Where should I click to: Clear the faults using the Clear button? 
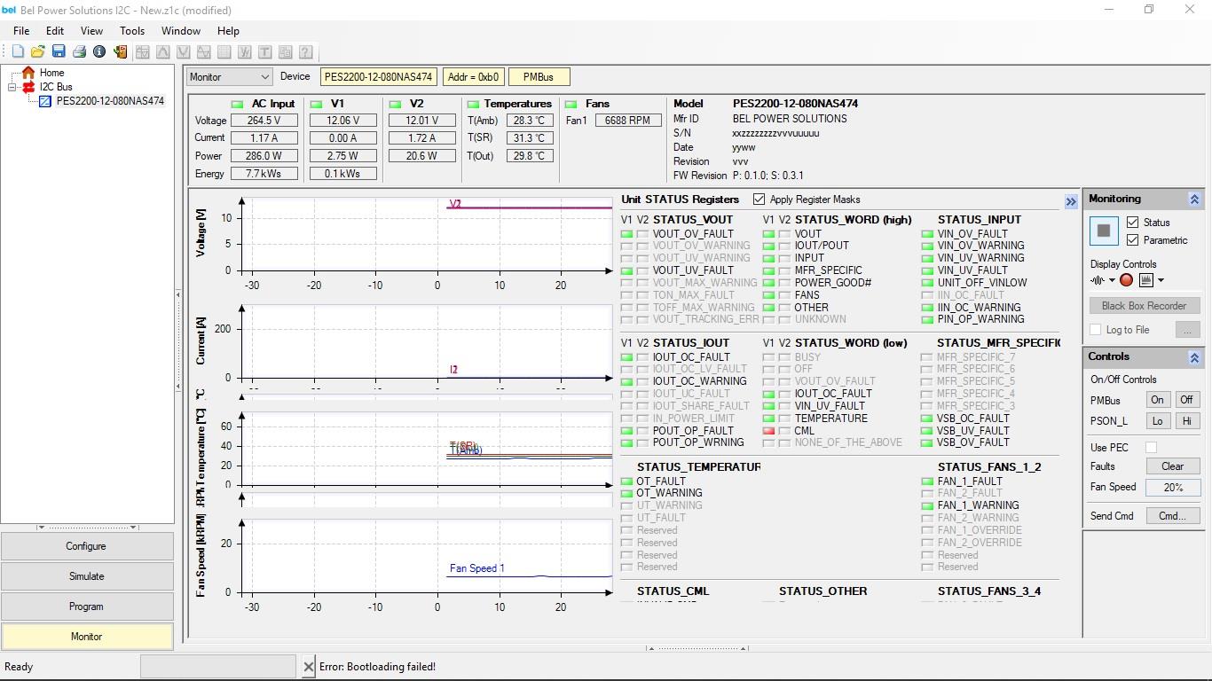(1172, 466)
